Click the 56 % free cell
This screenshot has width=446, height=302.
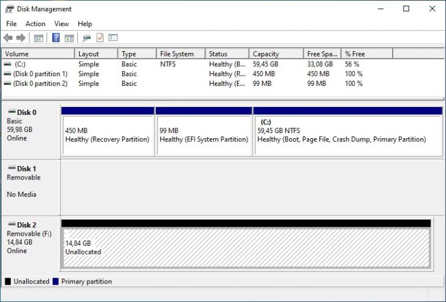352,64
